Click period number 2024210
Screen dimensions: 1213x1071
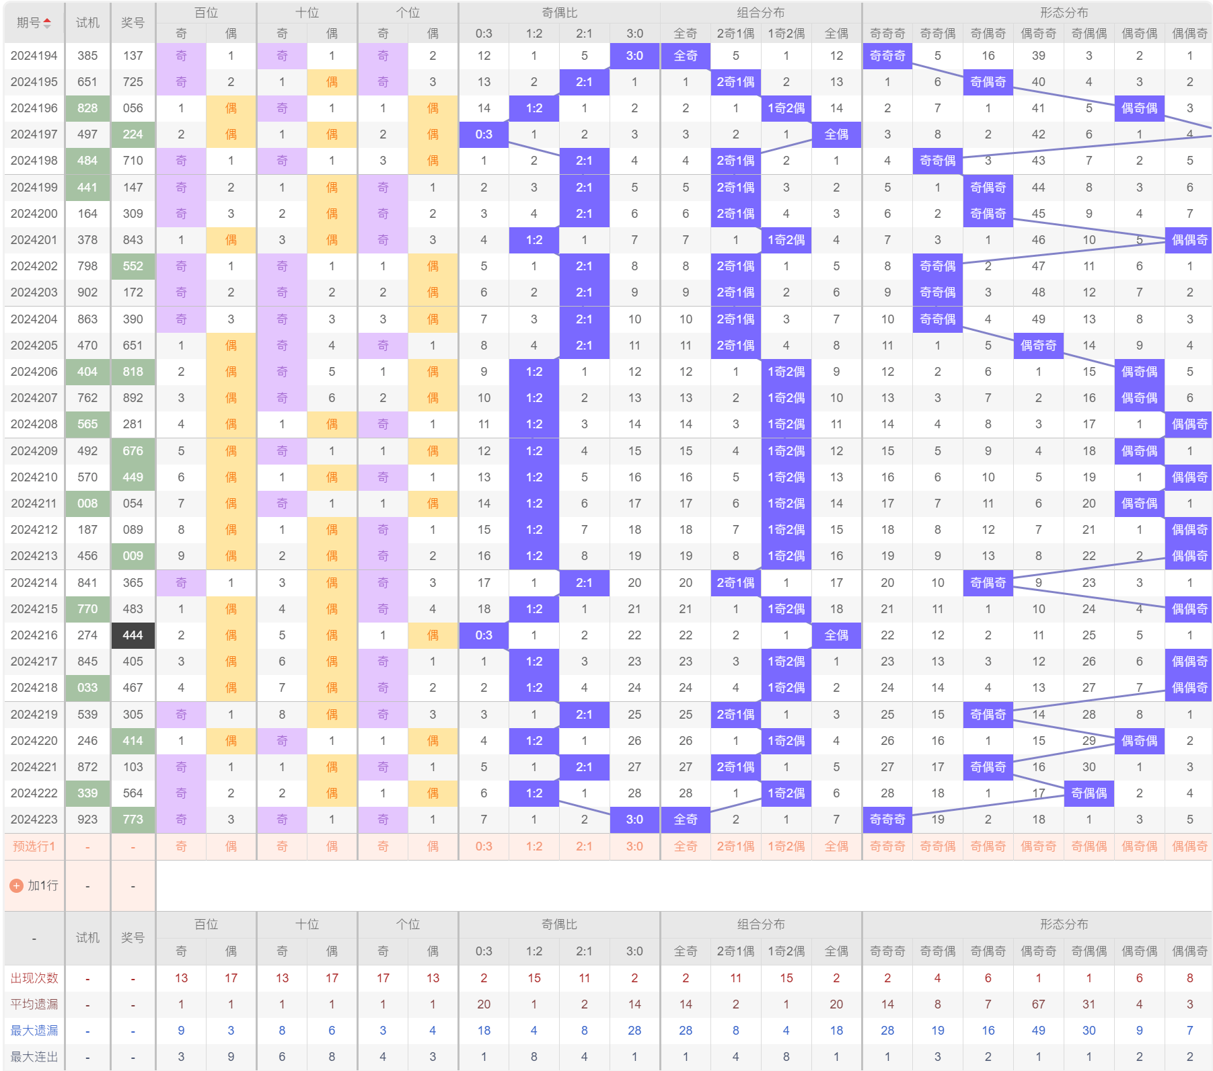(34, 477)
